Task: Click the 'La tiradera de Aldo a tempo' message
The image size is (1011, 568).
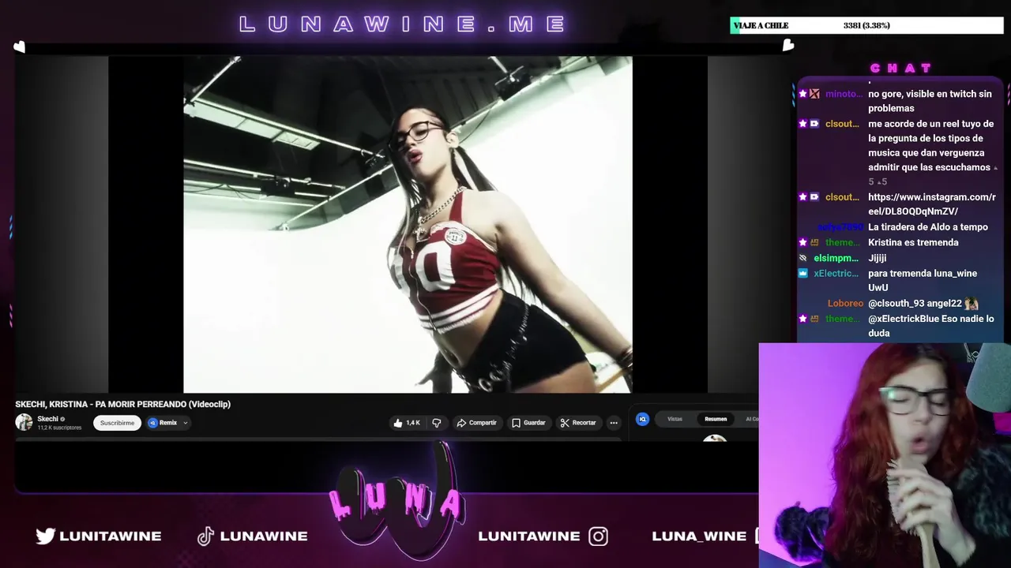Action: 927,227
